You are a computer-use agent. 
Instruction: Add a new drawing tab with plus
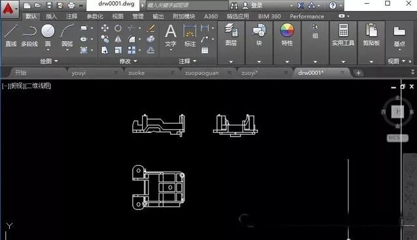(x=358, y=73)
